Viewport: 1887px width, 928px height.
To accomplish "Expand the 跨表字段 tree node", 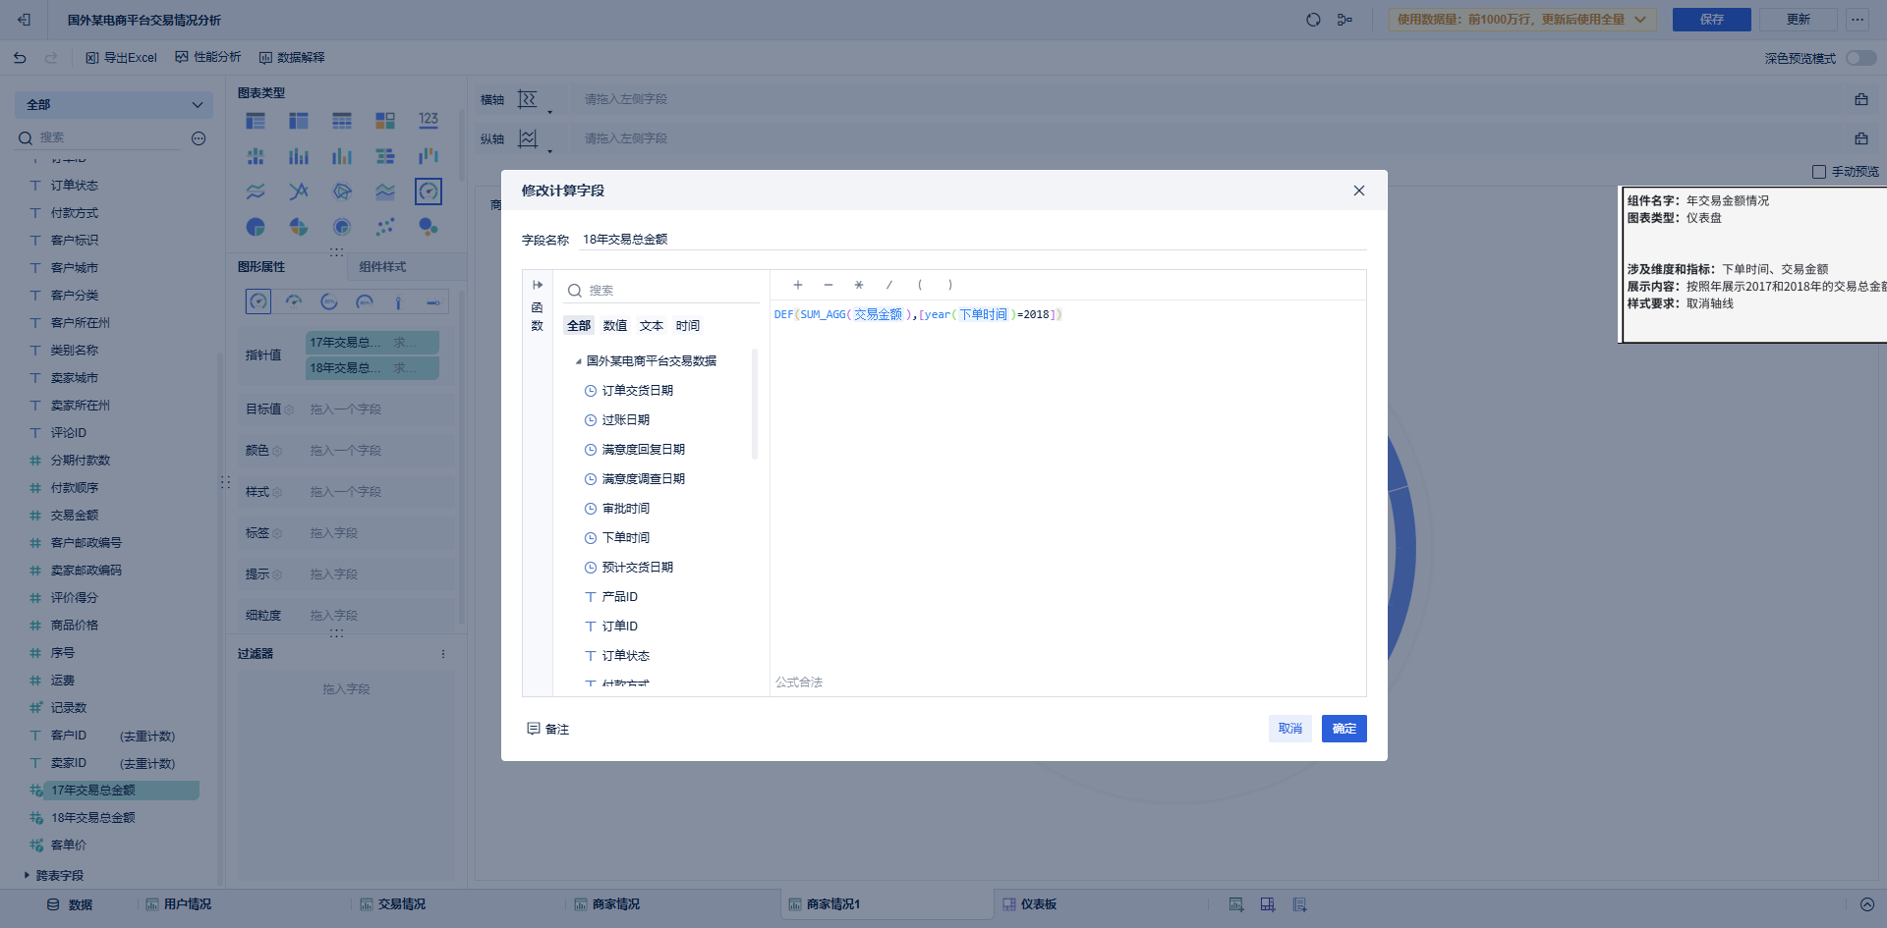I will [x=27, y=875].
